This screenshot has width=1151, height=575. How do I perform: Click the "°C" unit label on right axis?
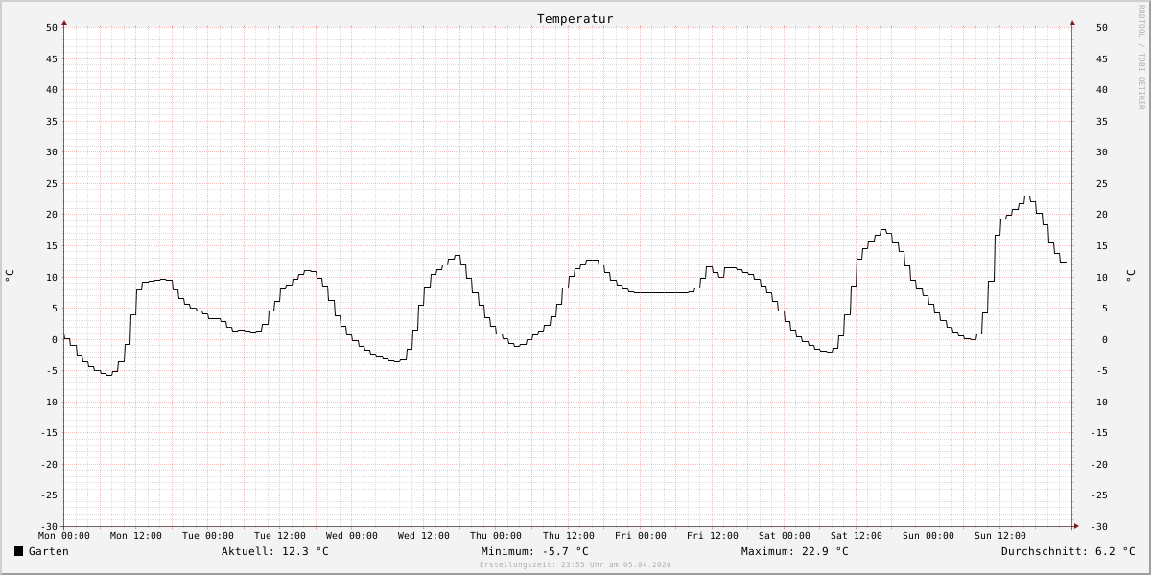(x=1130, y=276)
